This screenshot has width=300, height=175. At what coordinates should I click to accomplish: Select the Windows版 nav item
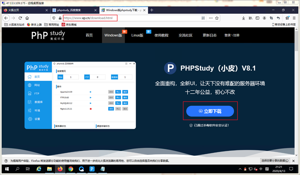113,35
